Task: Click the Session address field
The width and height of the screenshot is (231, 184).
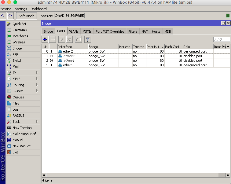Action: click(x=69, y=16)
